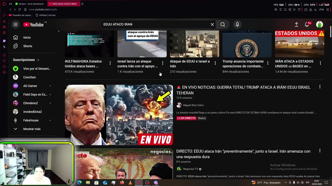332x186 pixels.
Task: Clear the search text with X
Action: (x=212, y=24)
